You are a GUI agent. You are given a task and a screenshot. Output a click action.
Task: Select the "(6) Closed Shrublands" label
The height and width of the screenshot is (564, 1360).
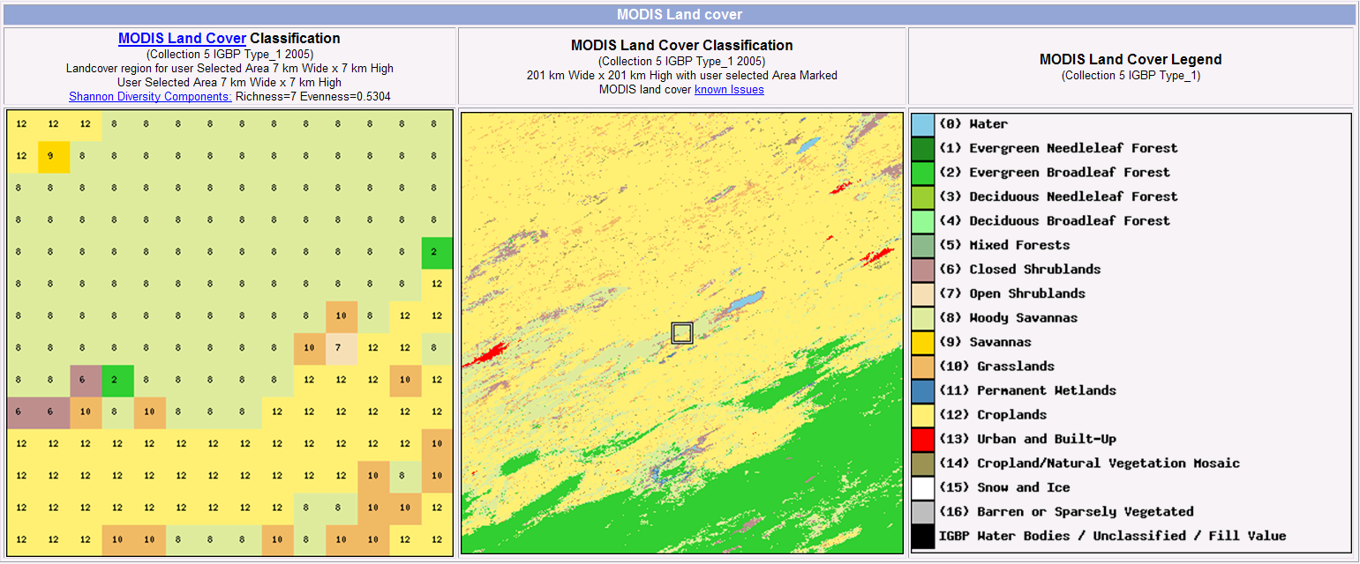click(1019, 270)
